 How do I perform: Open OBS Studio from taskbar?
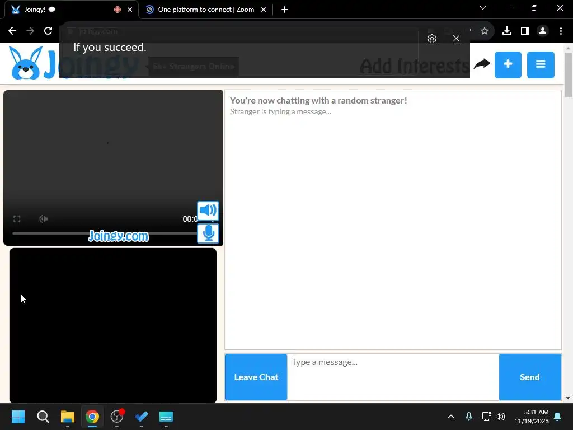coord(117,417)
